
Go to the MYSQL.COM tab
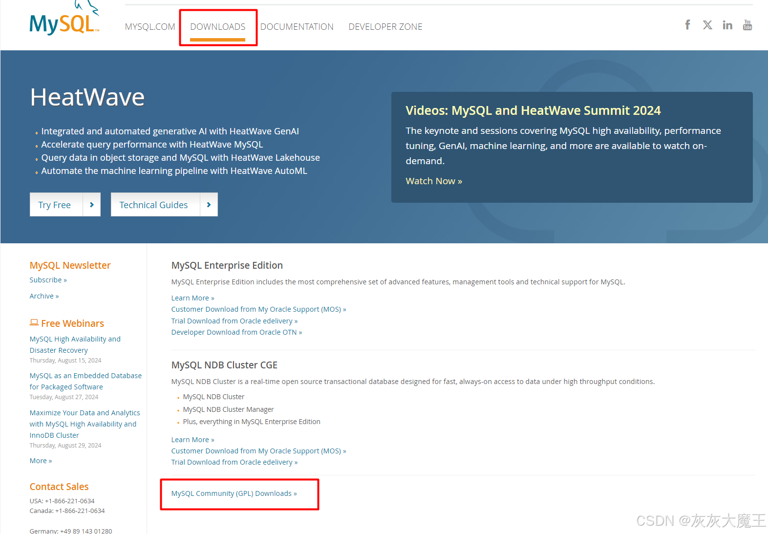point(150,27)
